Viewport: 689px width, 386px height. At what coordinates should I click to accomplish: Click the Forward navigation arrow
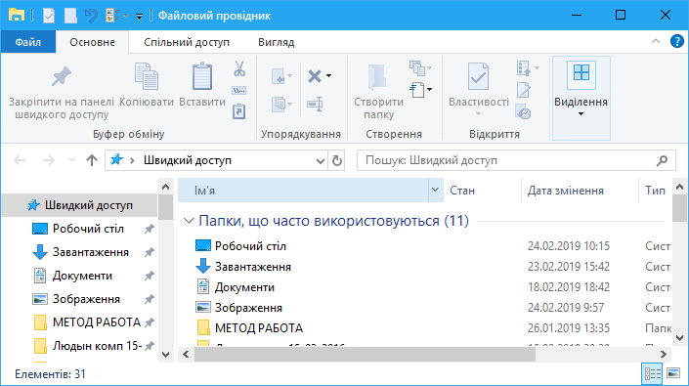coord(48,160)
